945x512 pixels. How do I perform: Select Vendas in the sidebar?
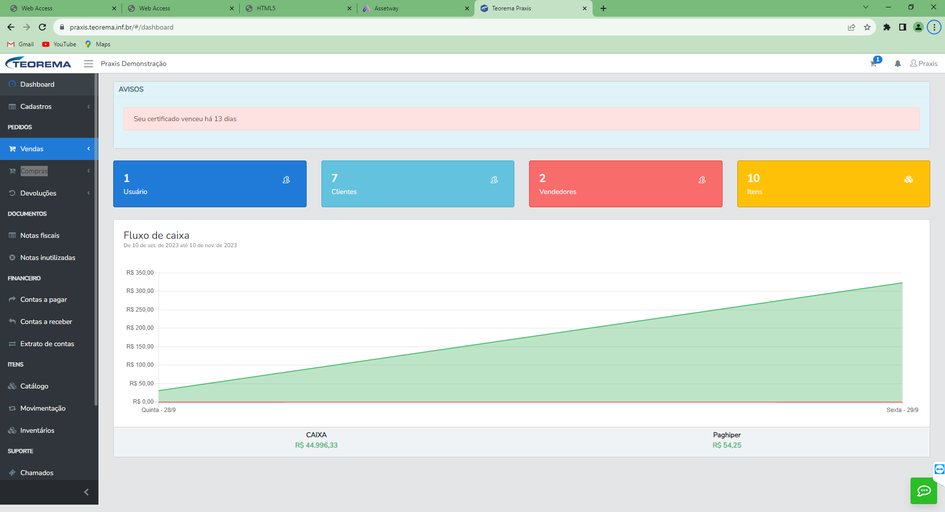(48, 149)
